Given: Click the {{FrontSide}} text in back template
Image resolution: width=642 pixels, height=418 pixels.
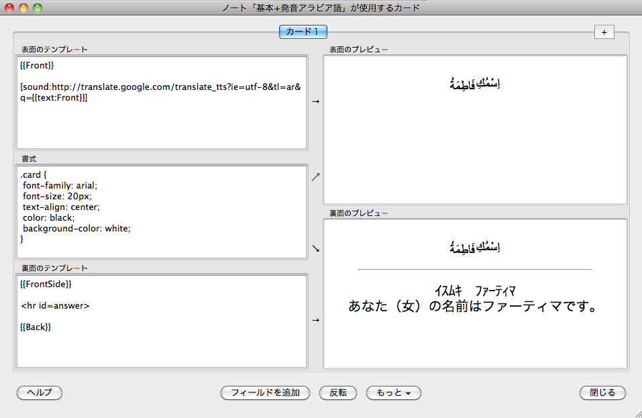Looking at the screenshot, I should coord(46,284).
